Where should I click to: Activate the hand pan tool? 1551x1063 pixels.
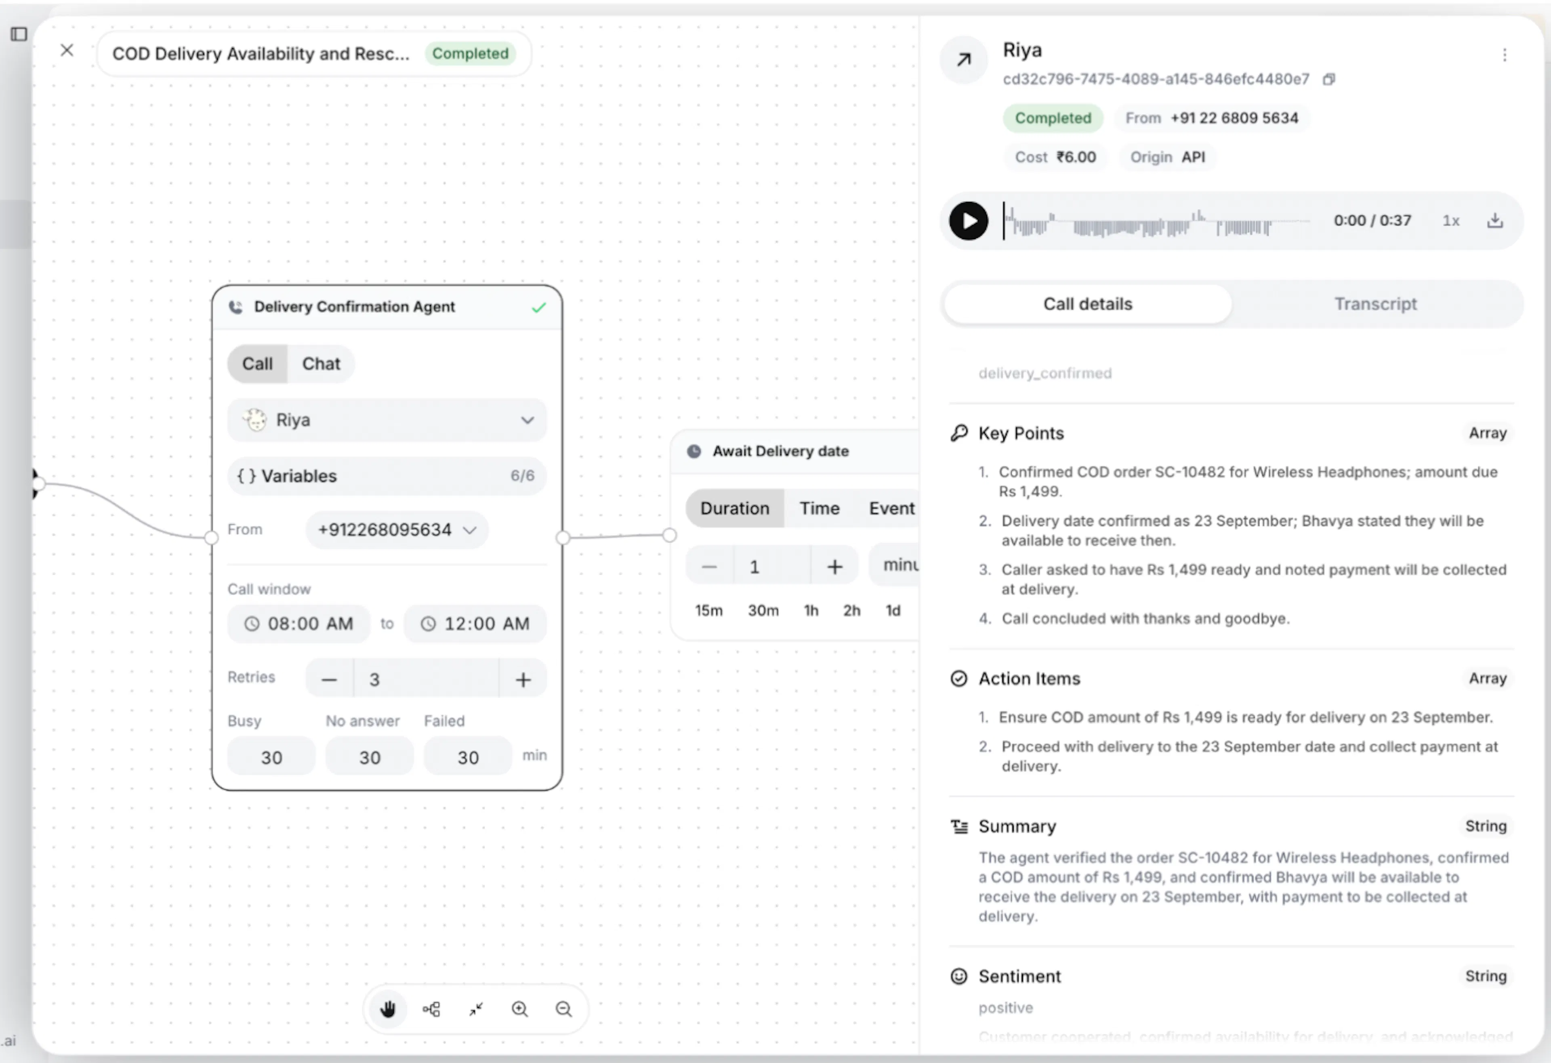(388, 1009)
